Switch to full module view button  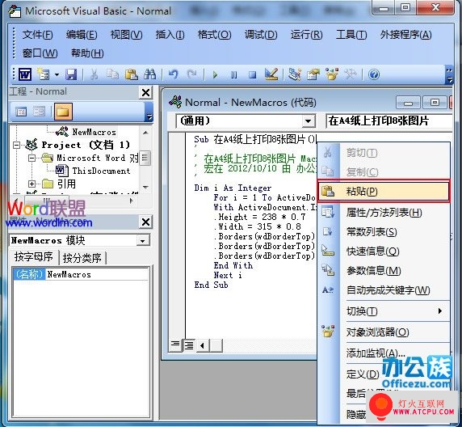click(188, 345)
